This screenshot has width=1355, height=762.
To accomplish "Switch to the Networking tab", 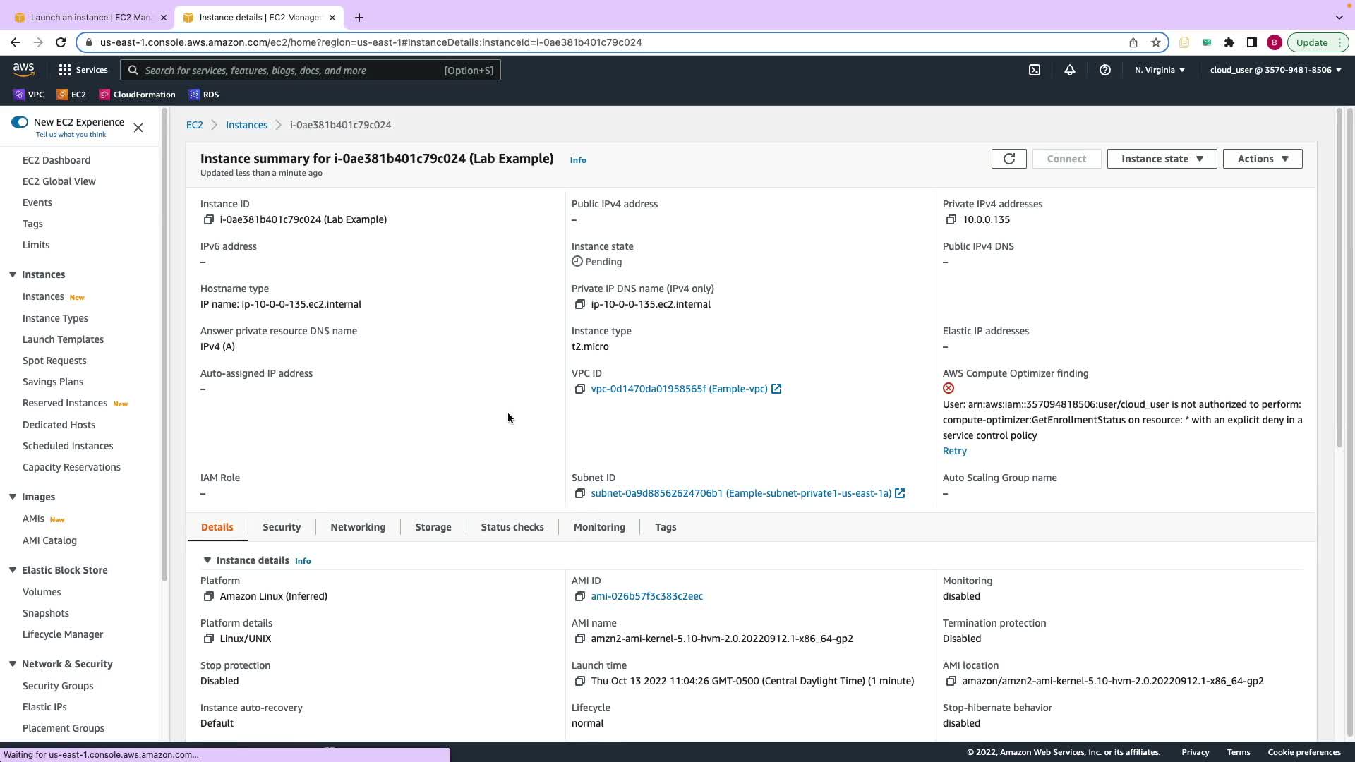I will [x=358, y=527].
